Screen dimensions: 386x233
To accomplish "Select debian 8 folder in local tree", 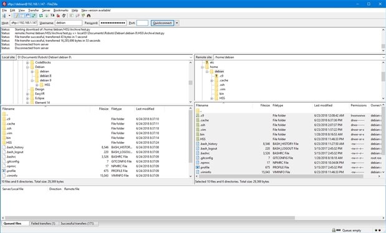I will click(x=46, y=76).
